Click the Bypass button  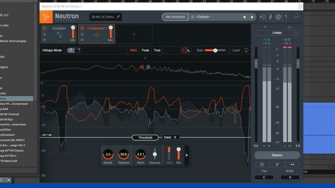click(x=277, y=155)
